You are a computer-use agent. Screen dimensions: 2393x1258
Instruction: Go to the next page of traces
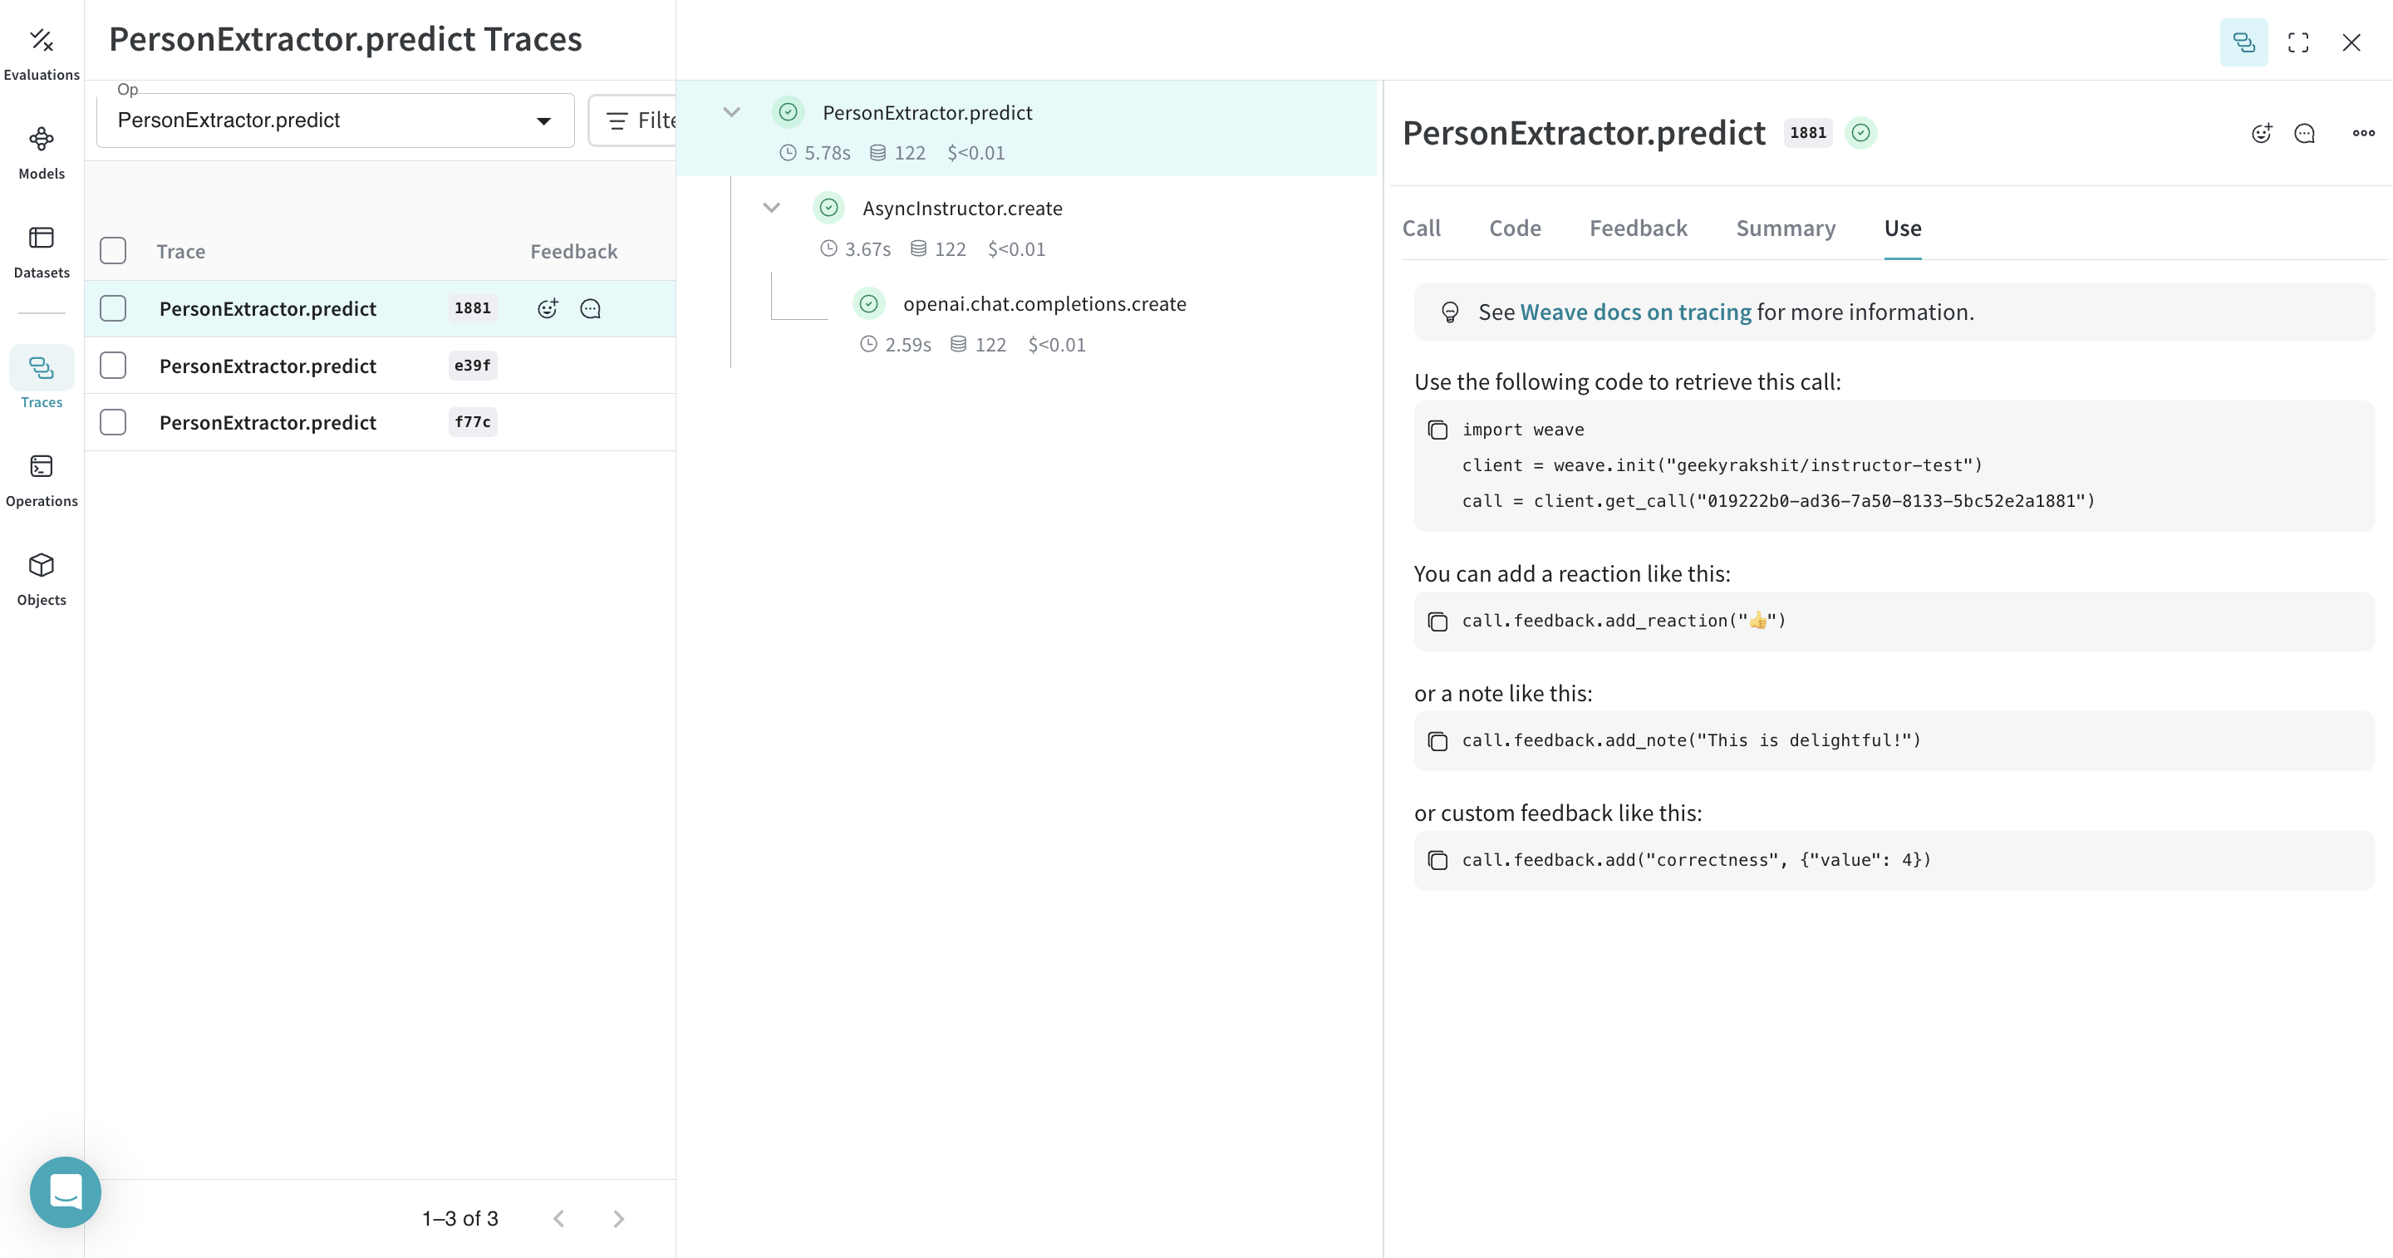click(617, 1218)
